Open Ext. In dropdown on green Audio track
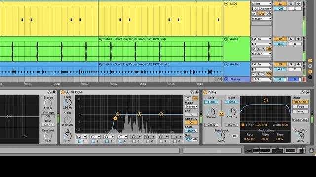Viewport: 316px width, 177px height. click(x=261, y=39)
